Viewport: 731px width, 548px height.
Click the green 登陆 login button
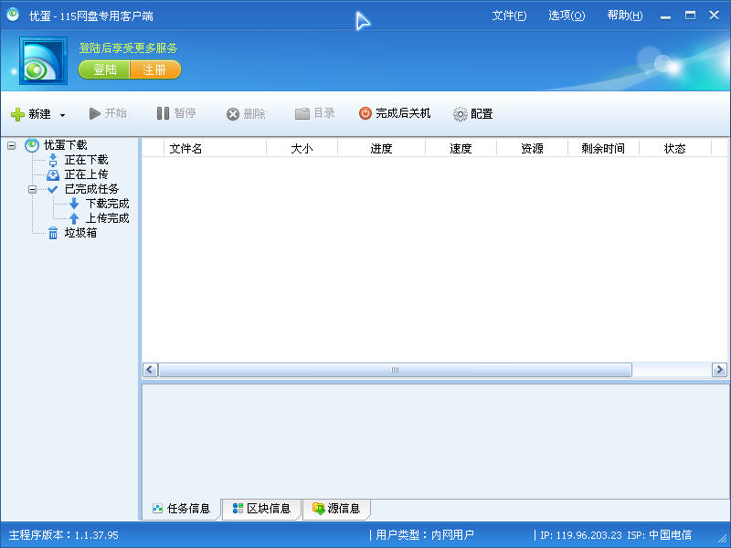(104, 70)
